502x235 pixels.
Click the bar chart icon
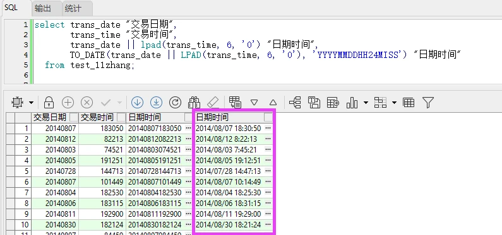pos(352,103)
